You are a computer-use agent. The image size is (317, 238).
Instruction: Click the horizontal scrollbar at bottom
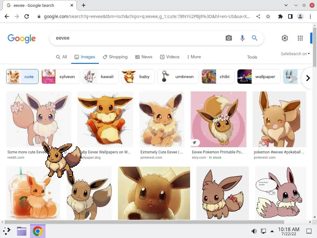coord(144,222)
